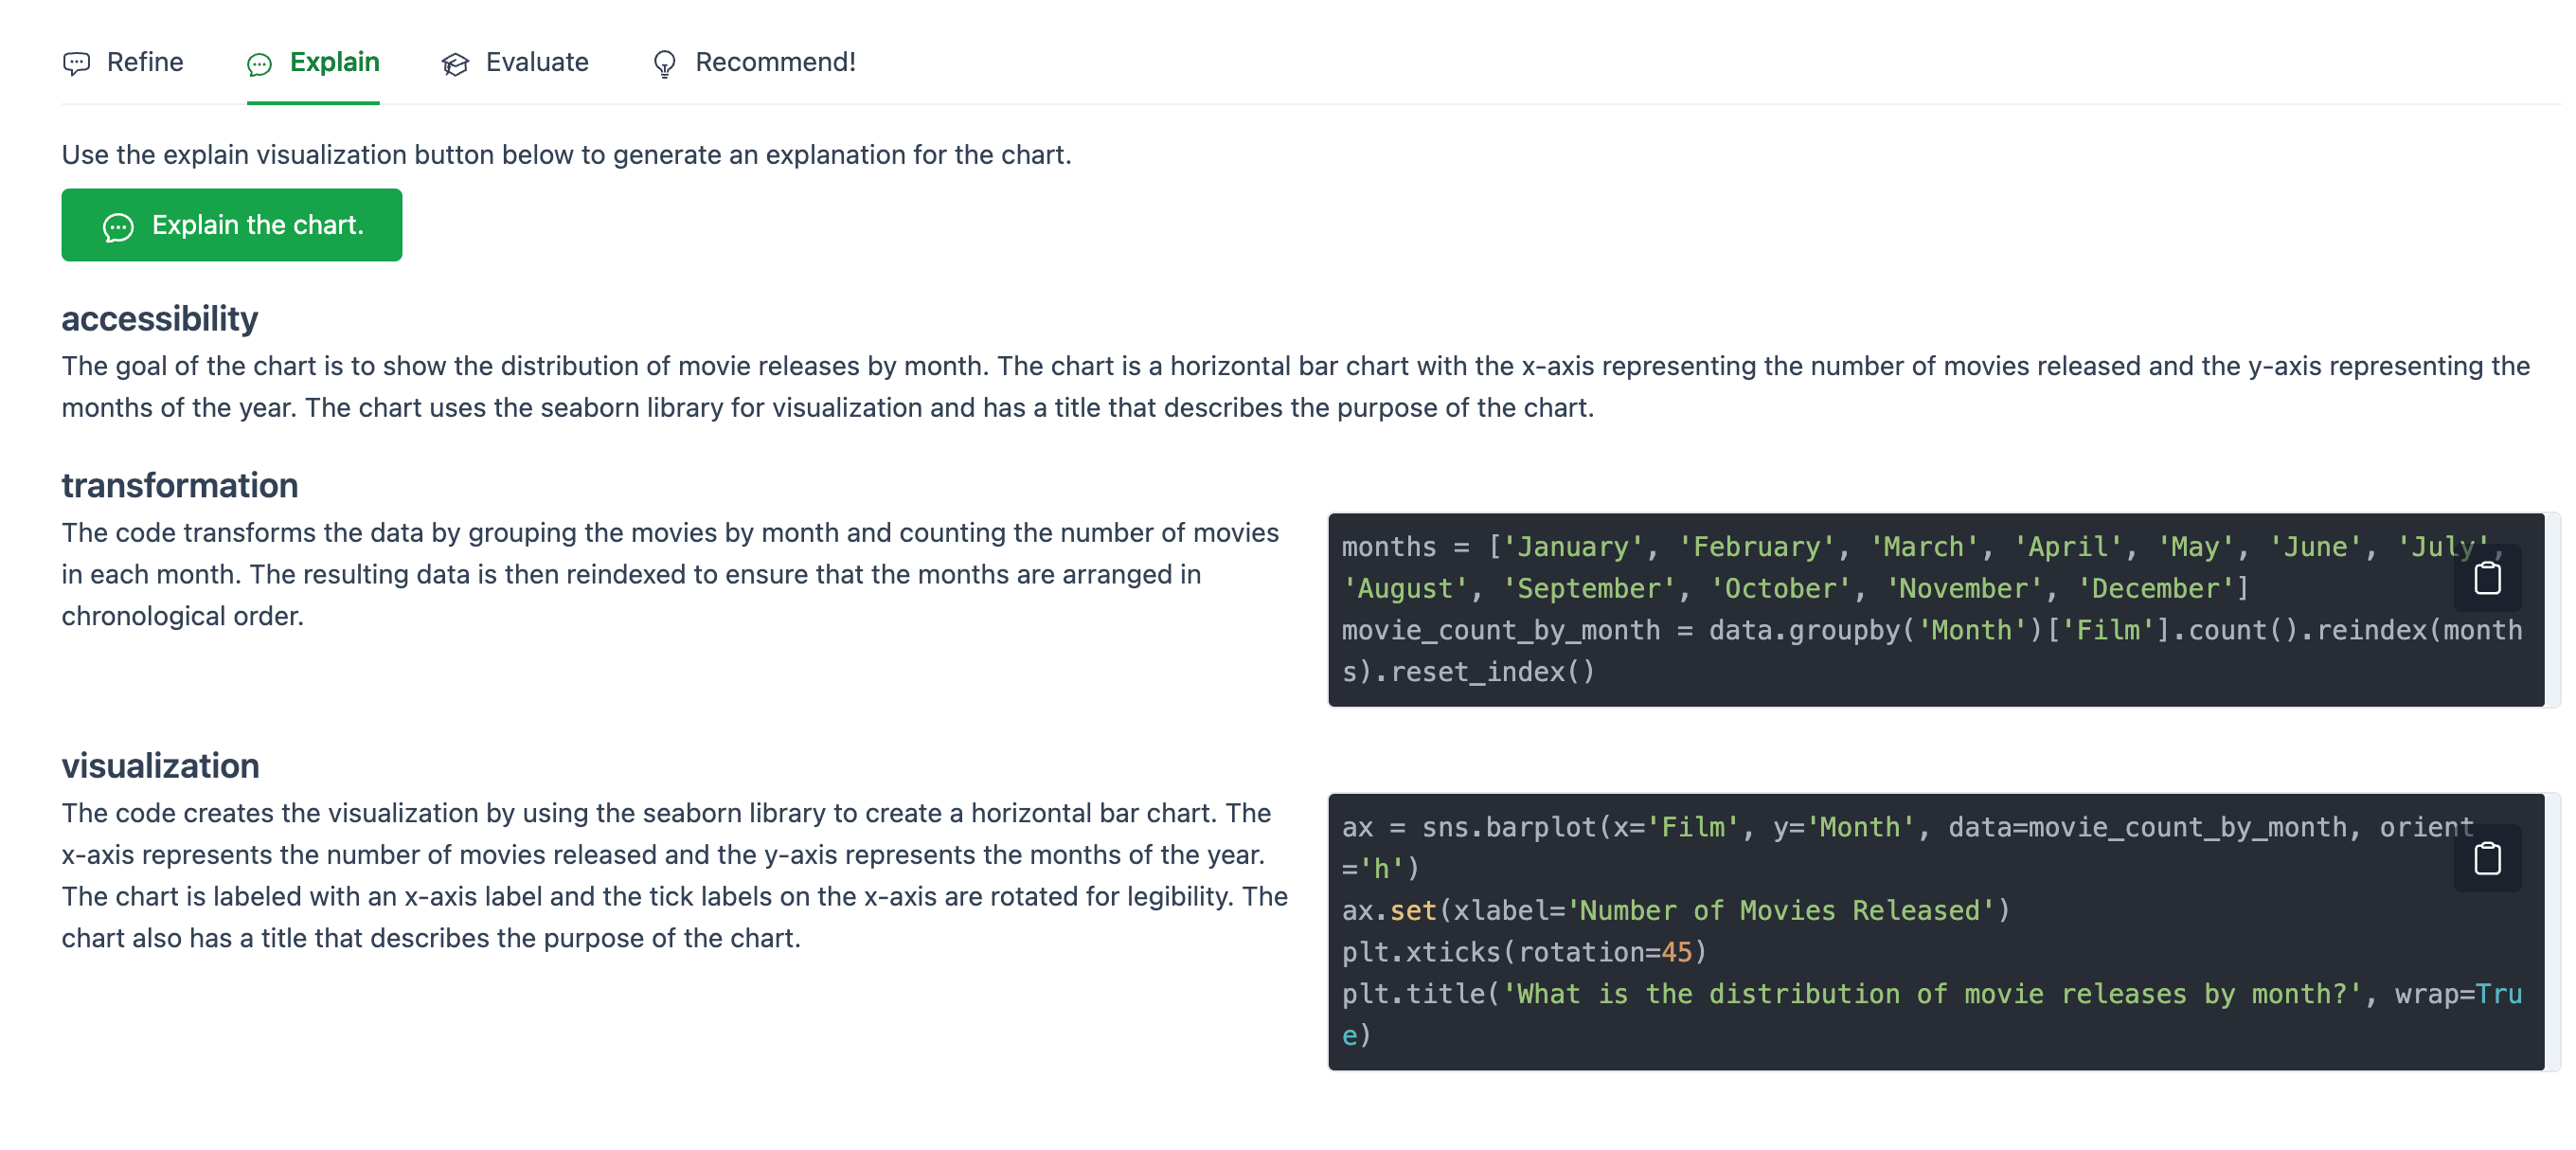Click the transformation description paragraph

(670, 574)
